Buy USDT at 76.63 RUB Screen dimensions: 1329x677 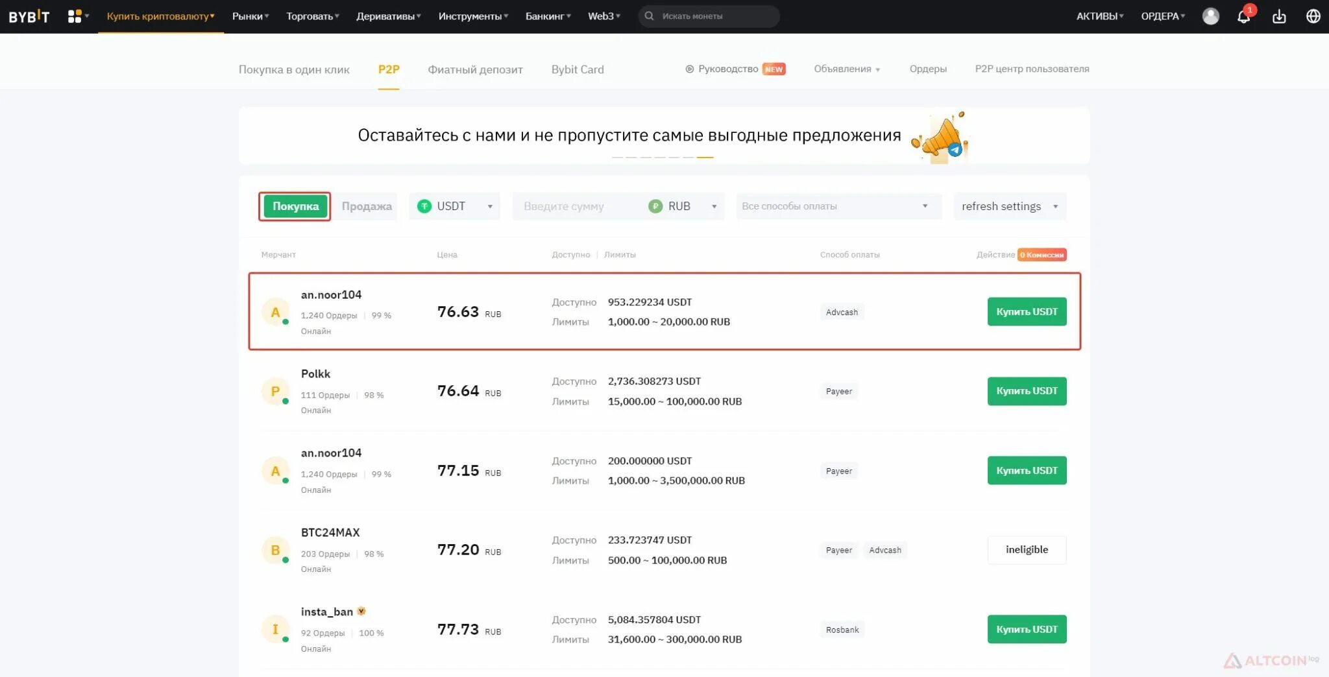(x=1027, y=312)
